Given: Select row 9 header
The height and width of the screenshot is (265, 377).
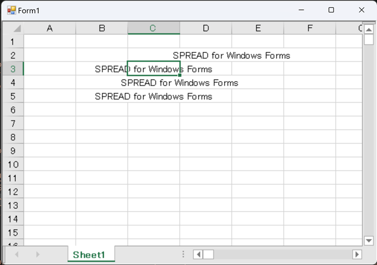Looking at the screenshot, I should tap(13, 151).
